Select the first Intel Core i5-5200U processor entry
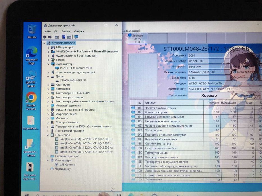The height and width of the screenshot is (196, 262). [84, 139]
